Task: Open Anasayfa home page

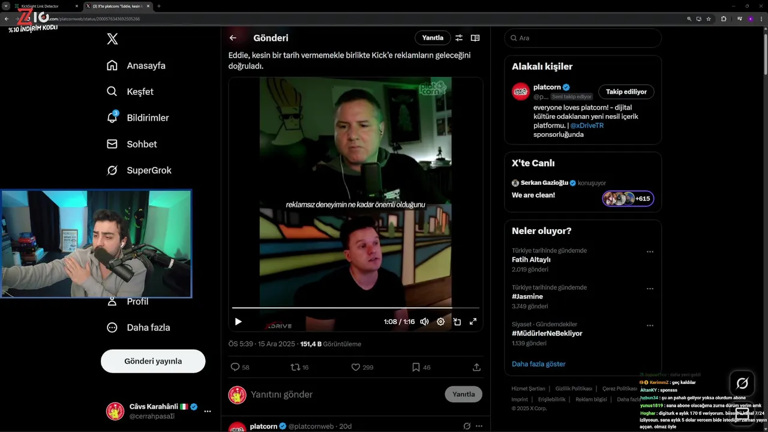Action: point(136,65)
